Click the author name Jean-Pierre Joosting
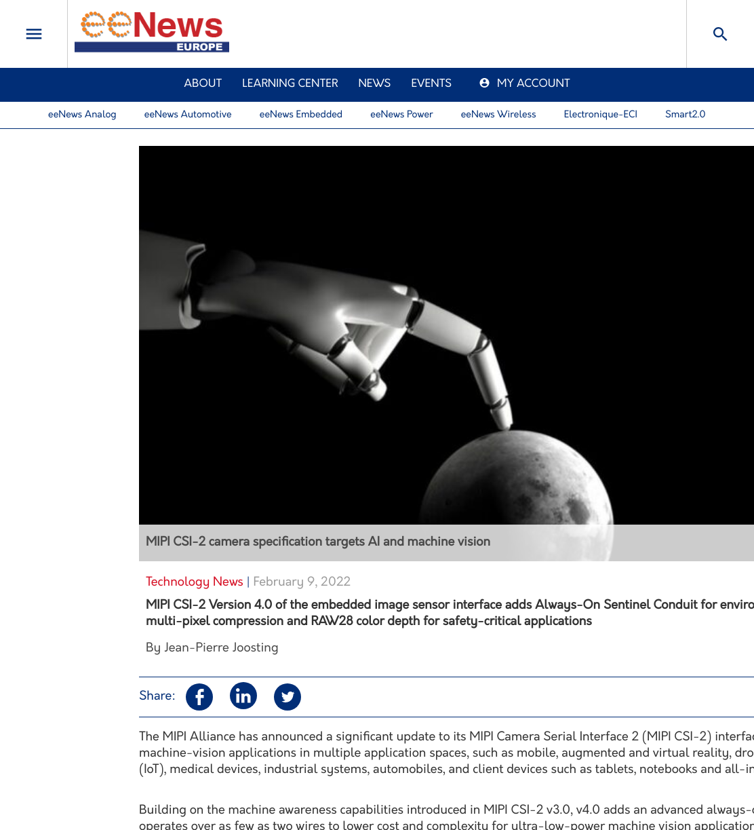 tap(221, 647)
